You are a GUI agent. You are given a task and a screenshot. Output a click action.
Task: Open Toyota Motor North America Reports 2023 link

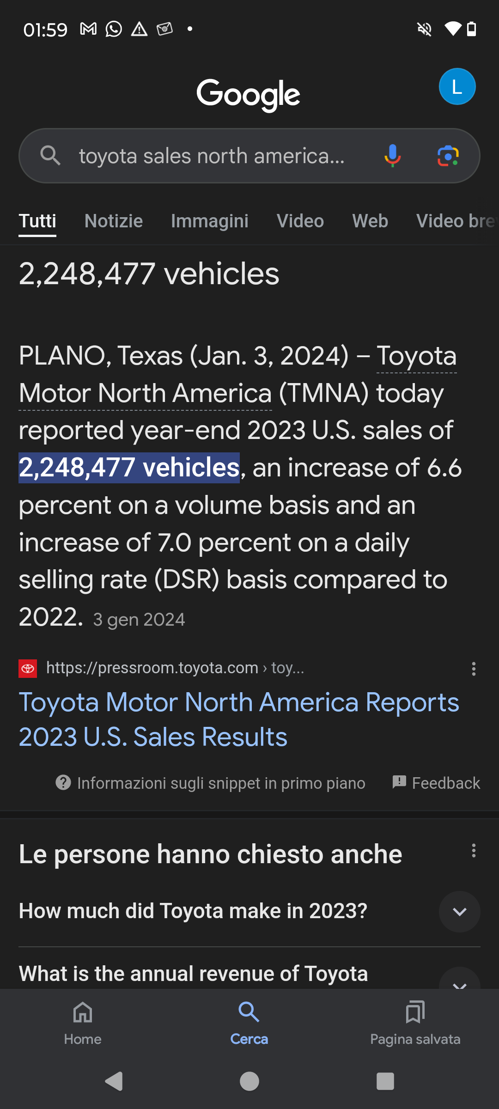[x=239, y=719]
